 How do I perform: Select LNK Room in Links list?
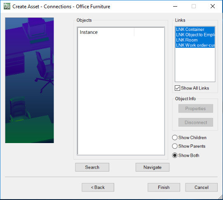[195, 40]
